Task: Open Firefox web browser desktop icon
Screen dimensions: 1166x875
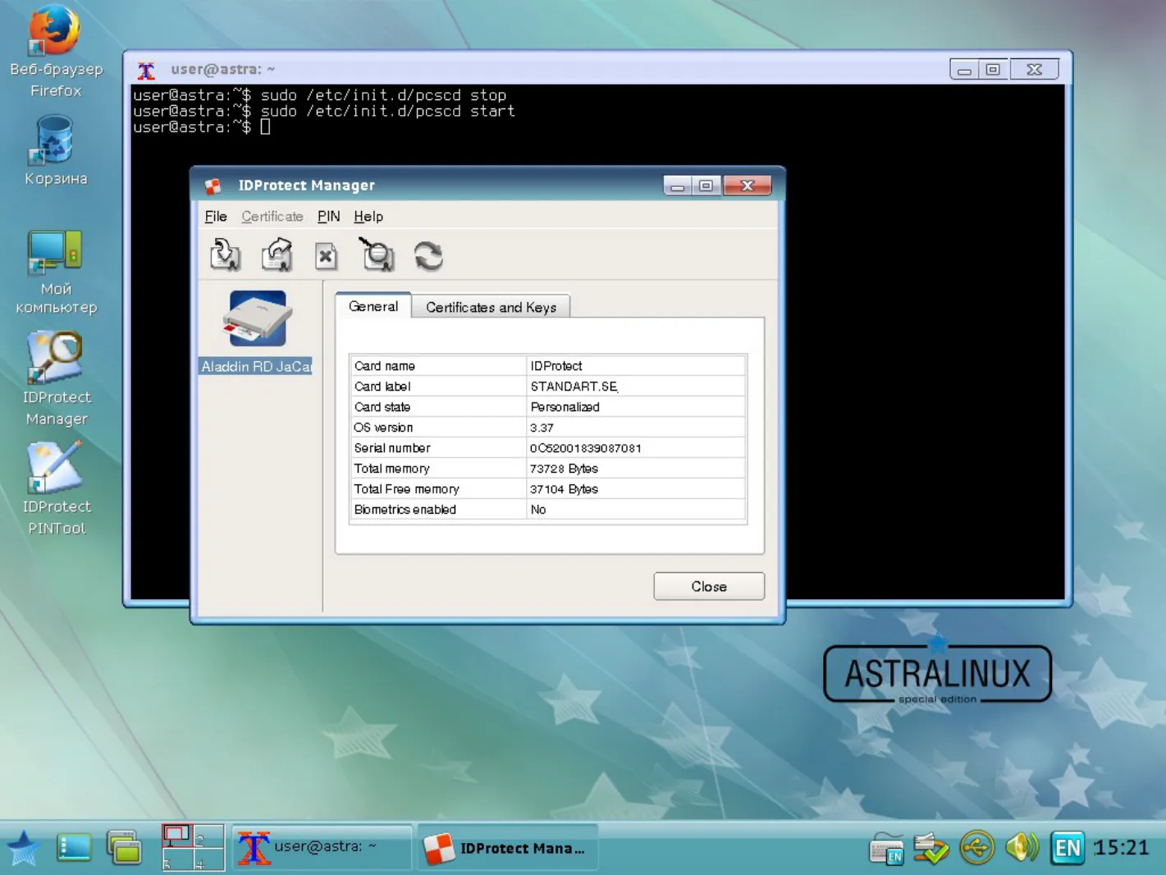Action: (56, 51)
